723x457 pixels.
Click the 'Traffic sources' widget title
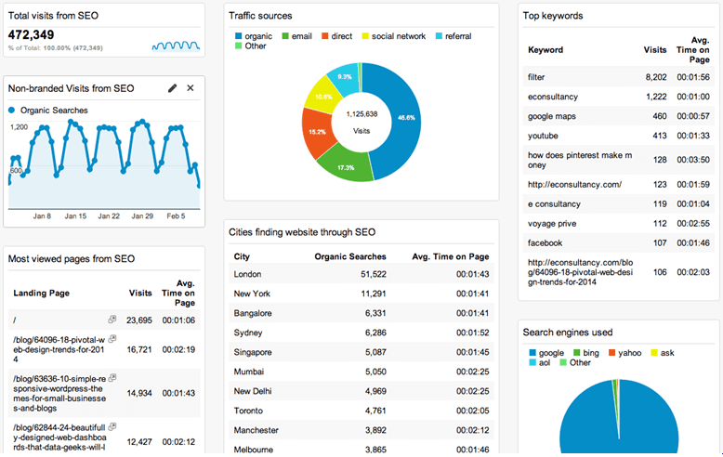[x=260, y=16]
